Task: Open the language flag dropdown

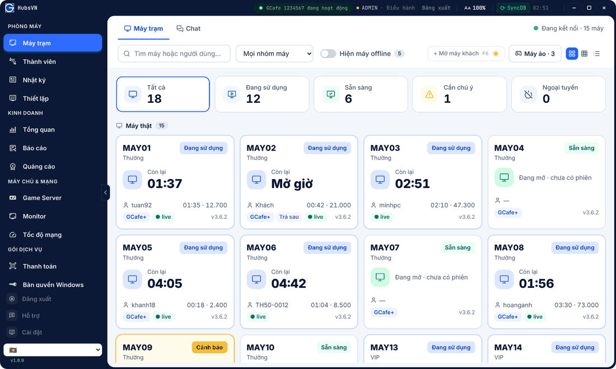Action: click(x=53, y=350)
